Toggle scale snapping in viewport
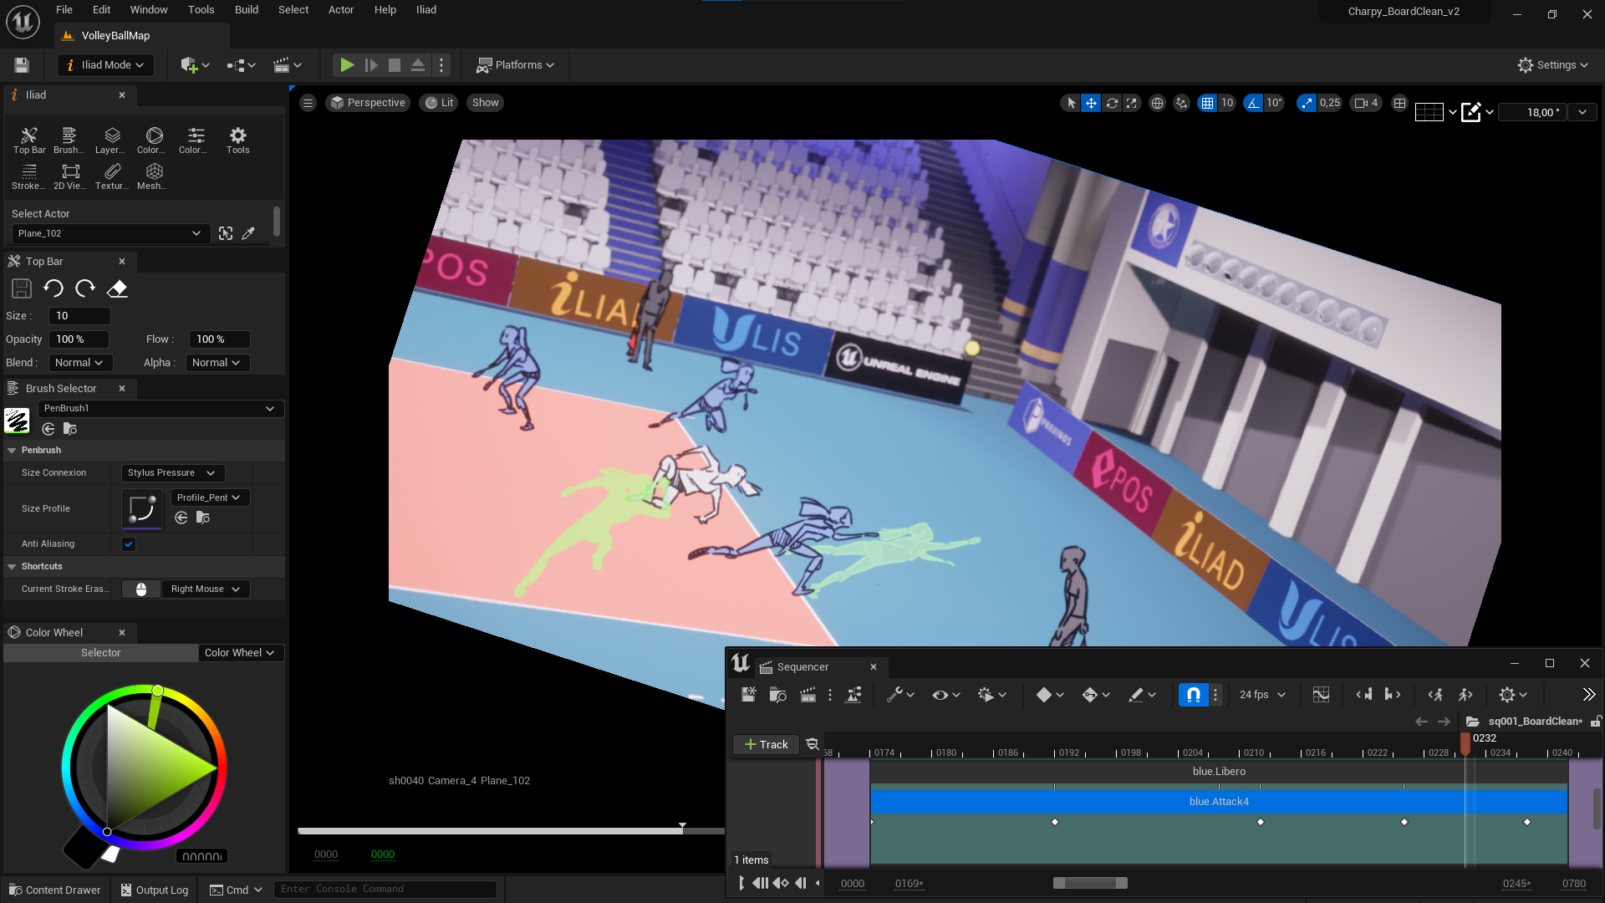Image resolution: width=1605 pixels, height=903 pixels. (x=1307, y=103)
